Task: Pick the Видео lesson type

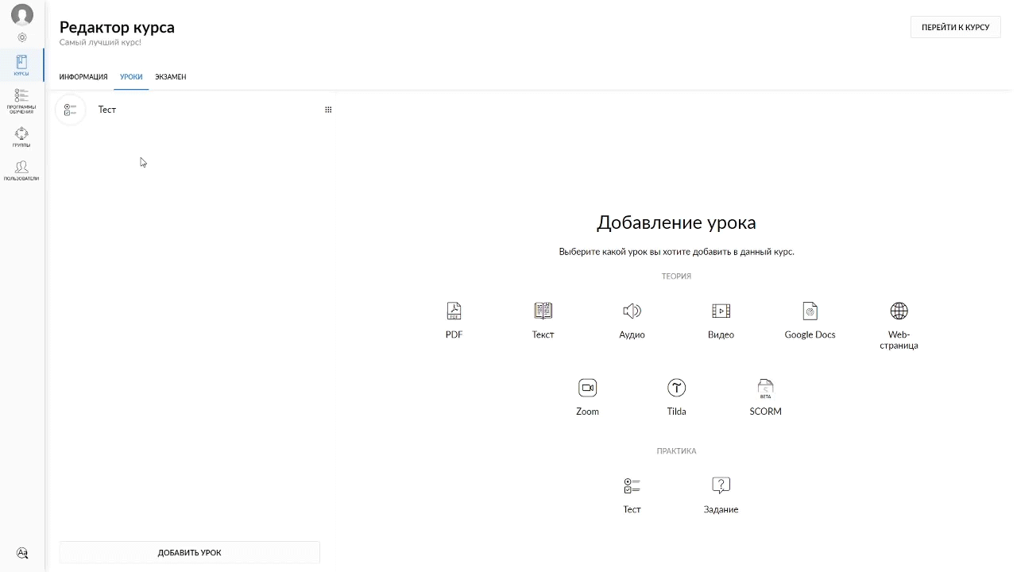Action: [x=721, y=320]
